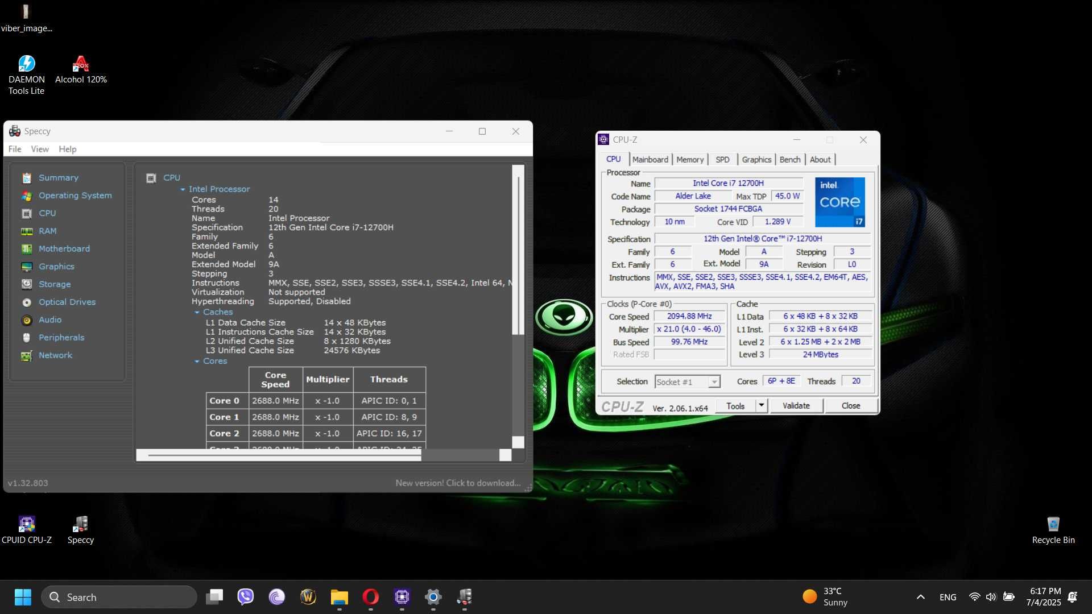This screenshot has height=614, width=1092.
Task: Click the Optical Drives disc icon
Action: tap(26, 302)
